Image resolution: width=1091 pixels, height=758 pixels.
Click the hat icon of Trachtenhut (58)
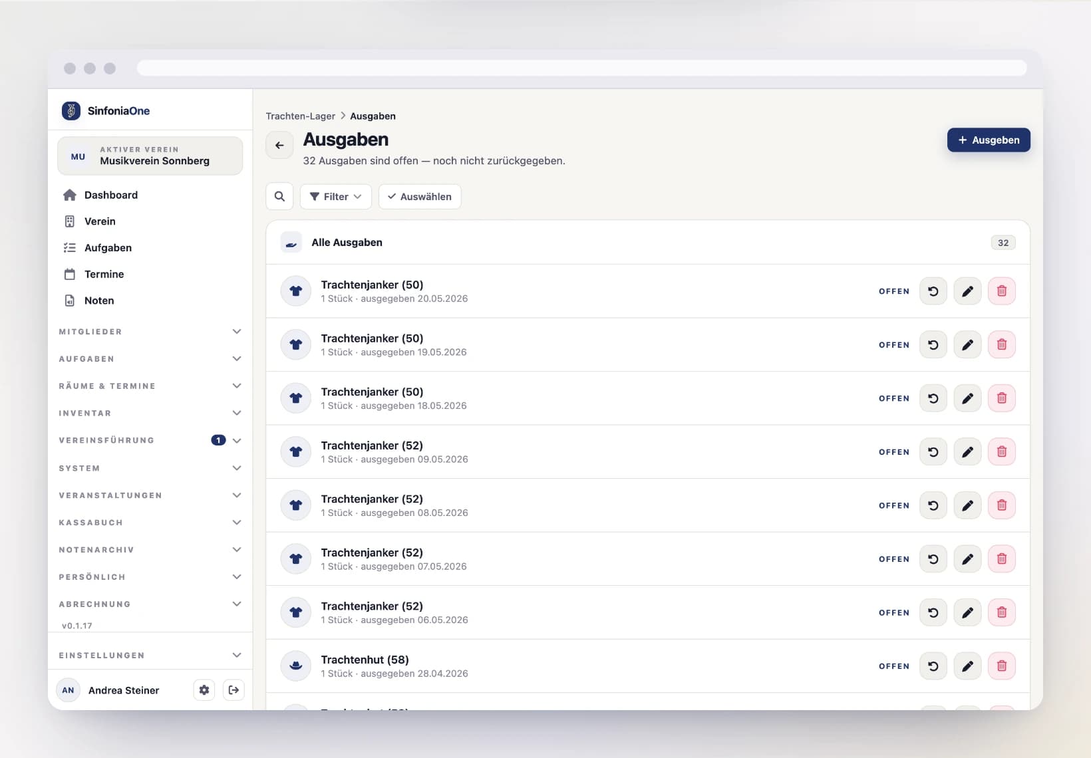click(296, 666)
